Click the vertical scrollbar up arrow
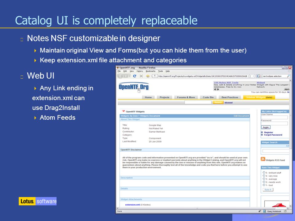295x221 pixels. [x=290, y=80]
